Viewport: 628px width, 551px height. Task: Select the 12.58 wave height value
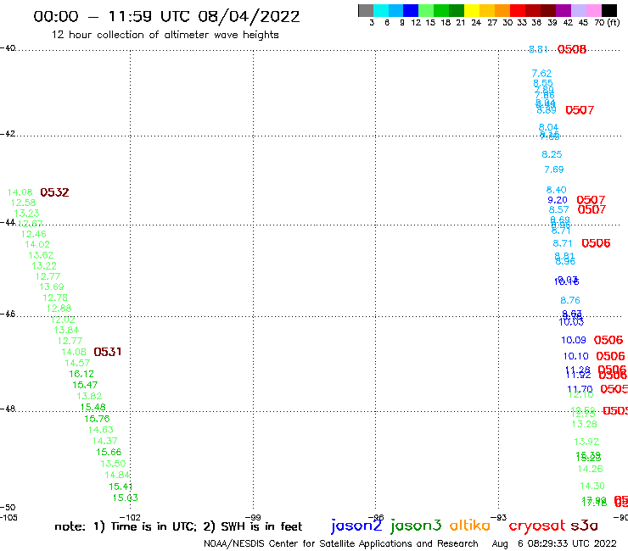[23, 203]
